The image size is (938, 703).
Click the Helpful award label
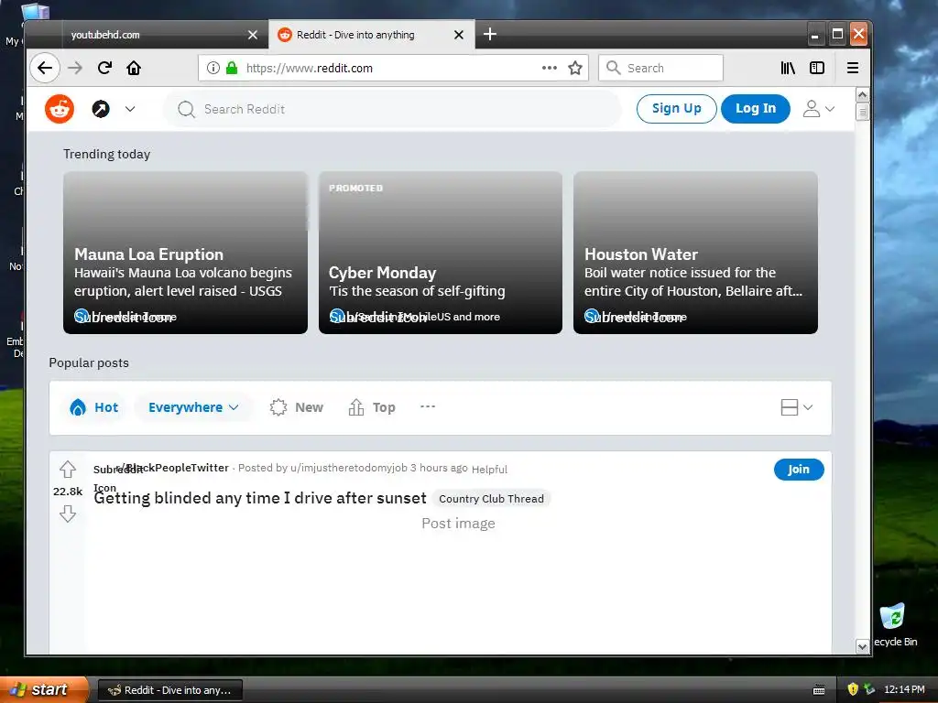489,470
